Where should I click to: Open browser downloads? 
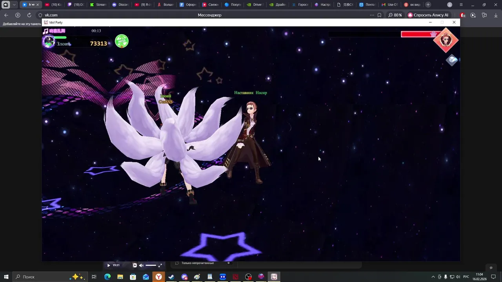(x=496, y=15)
